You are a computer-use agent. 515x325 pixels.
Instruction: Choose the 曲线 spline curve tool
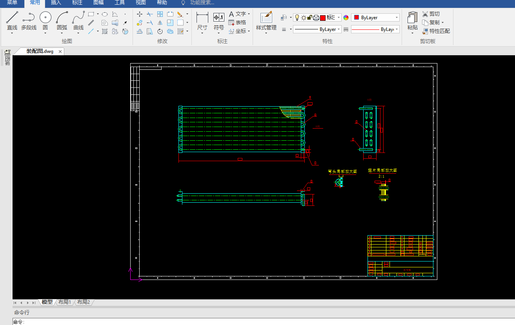(78, 18)
